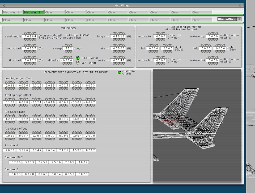Click the semi-length value field 002.64
Screen dimensions: 255x193
(x=30, y=36)
